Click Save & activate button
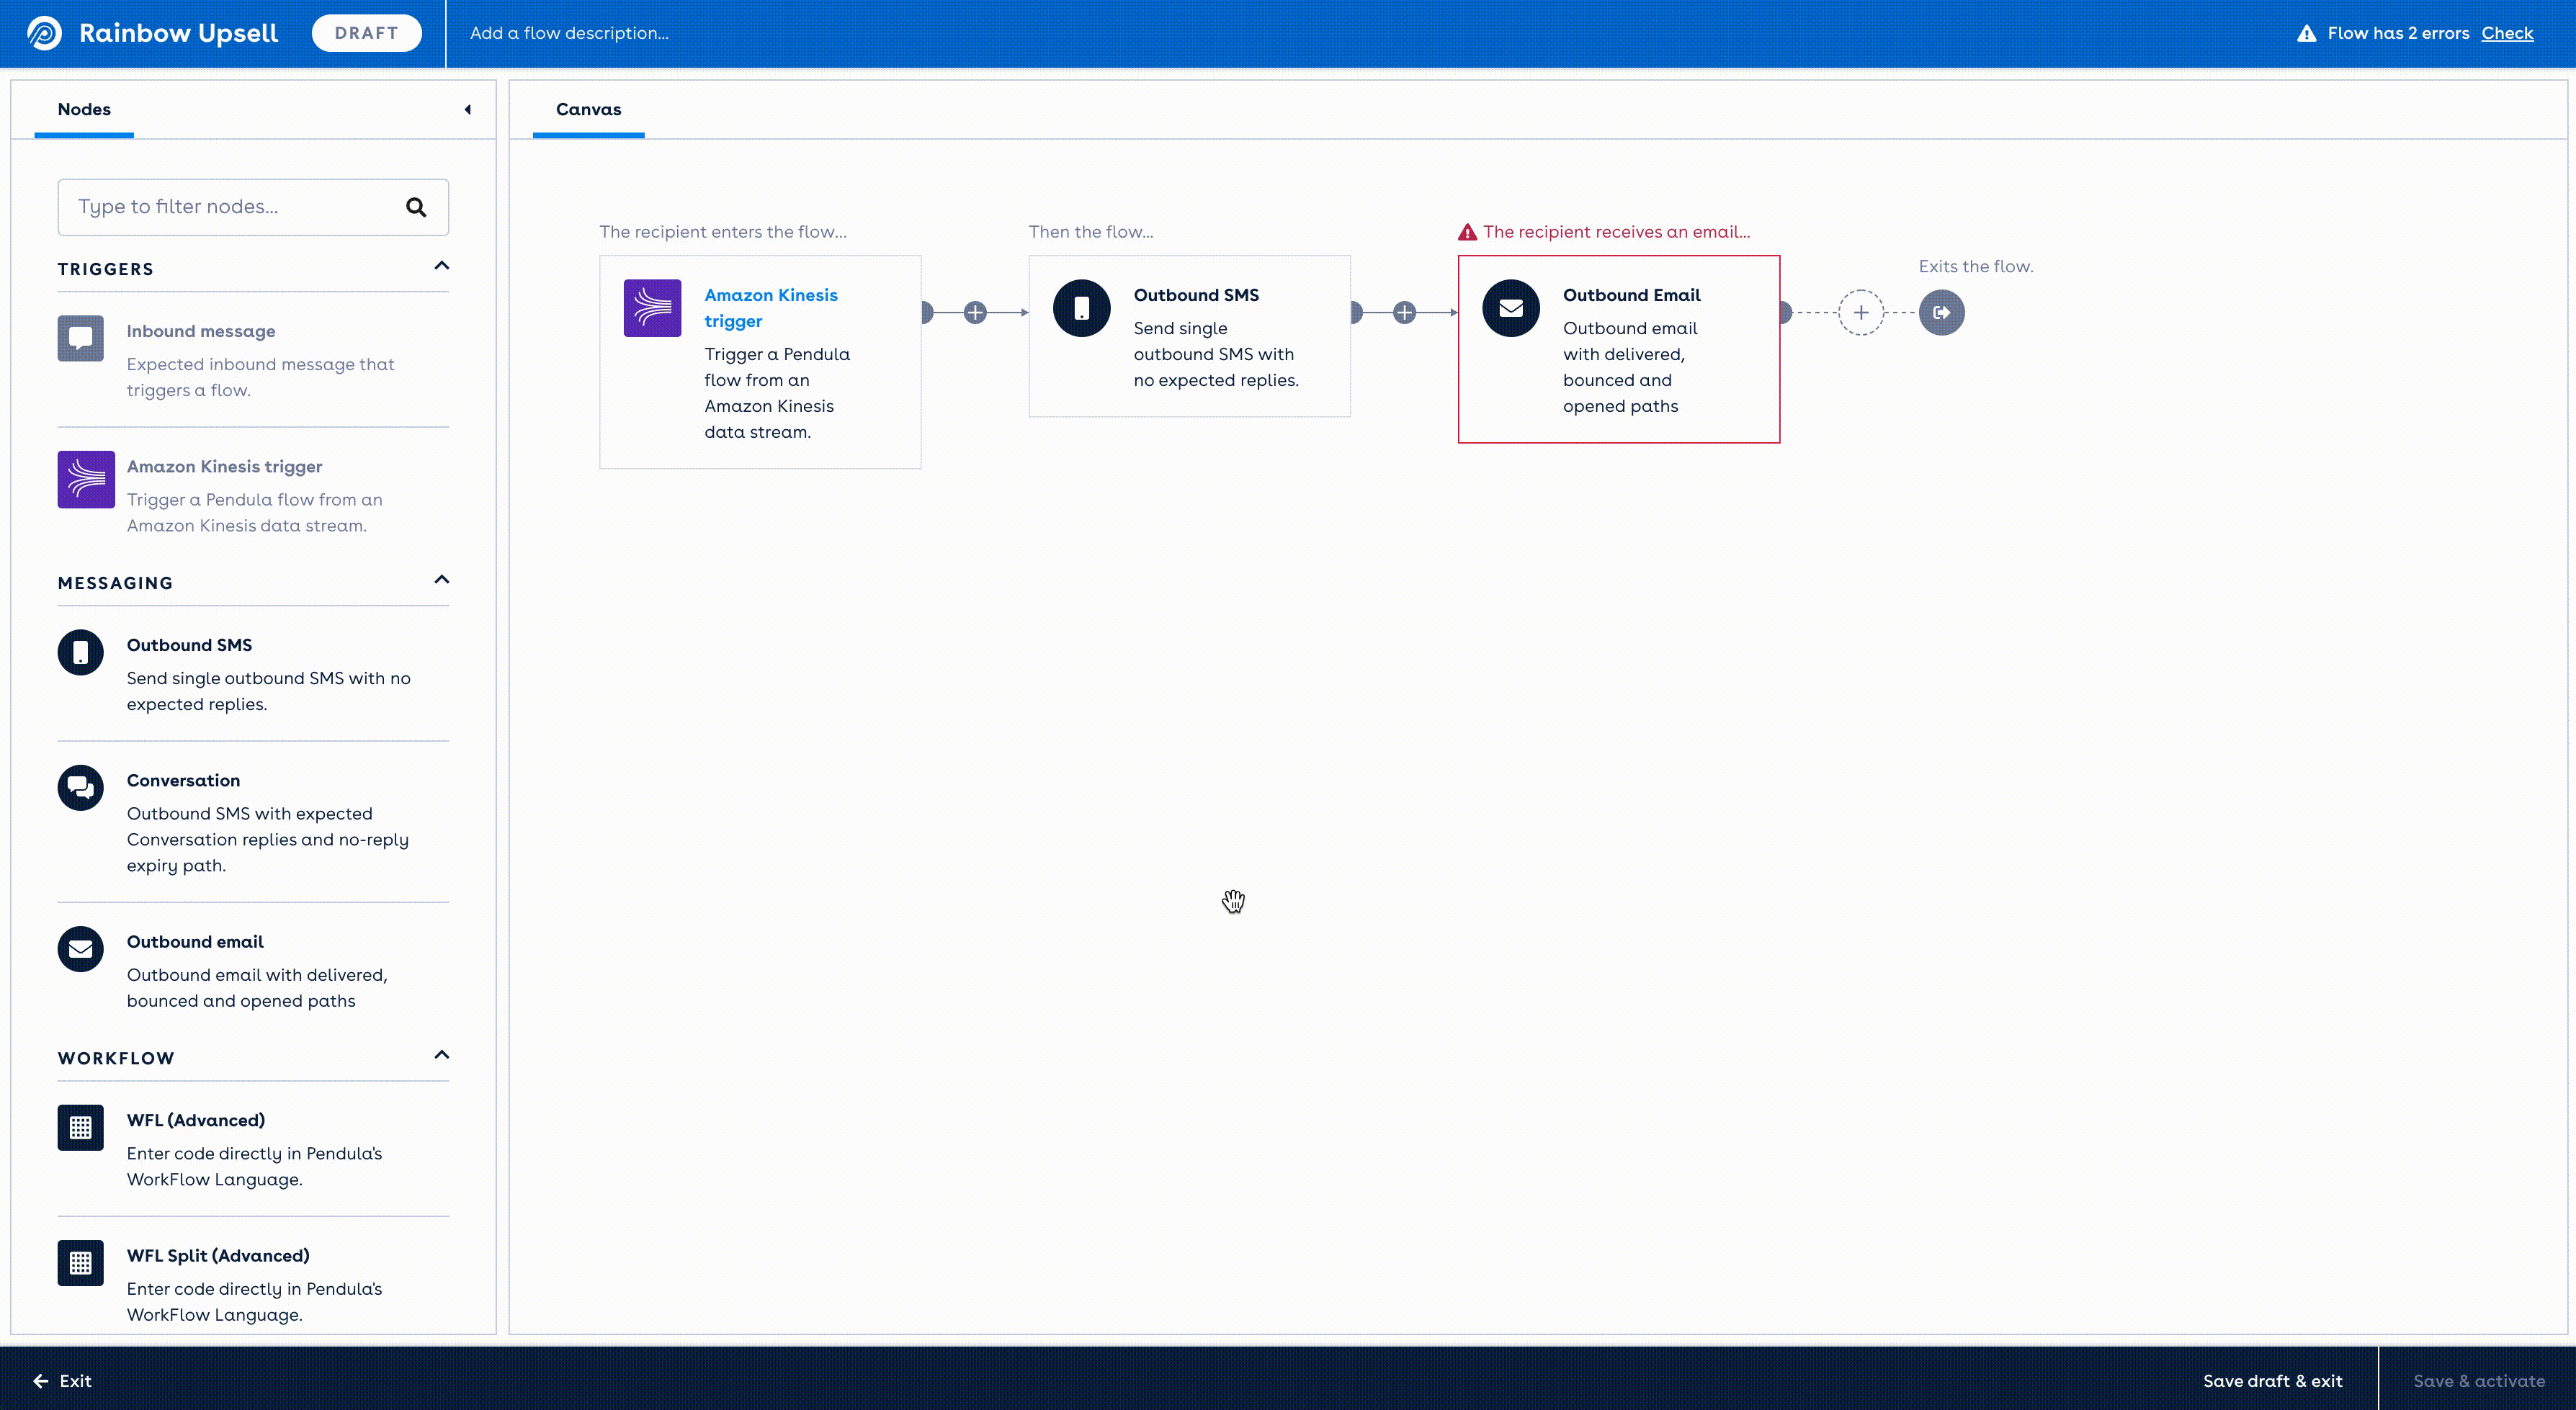Screen dimensions: 2576x1410 click(x=2479, y=1381)
